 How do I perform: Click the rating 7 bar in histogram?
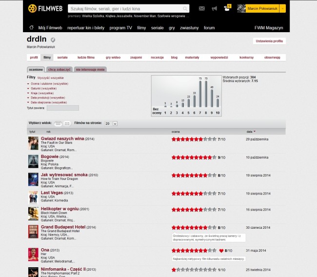point(200,94)
